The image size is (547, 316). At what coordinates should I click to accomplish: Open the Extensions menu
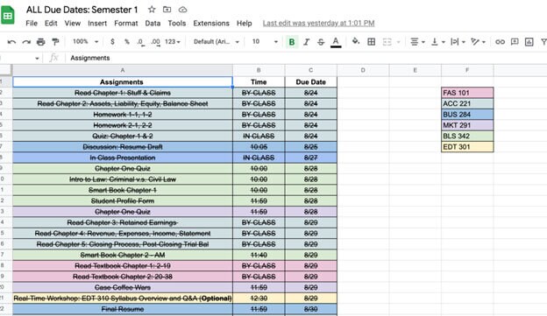tap(211, 24)
